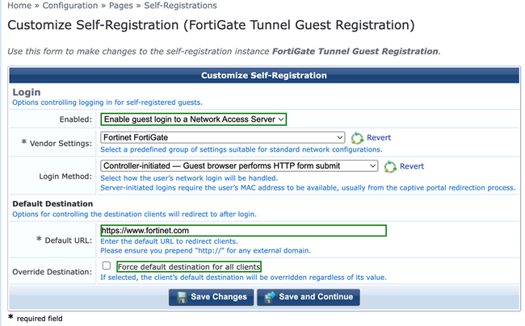Screen dimensions: 525x326
Task: Open Self-Registrations breadcrumb link
Action: click(180, 6)
